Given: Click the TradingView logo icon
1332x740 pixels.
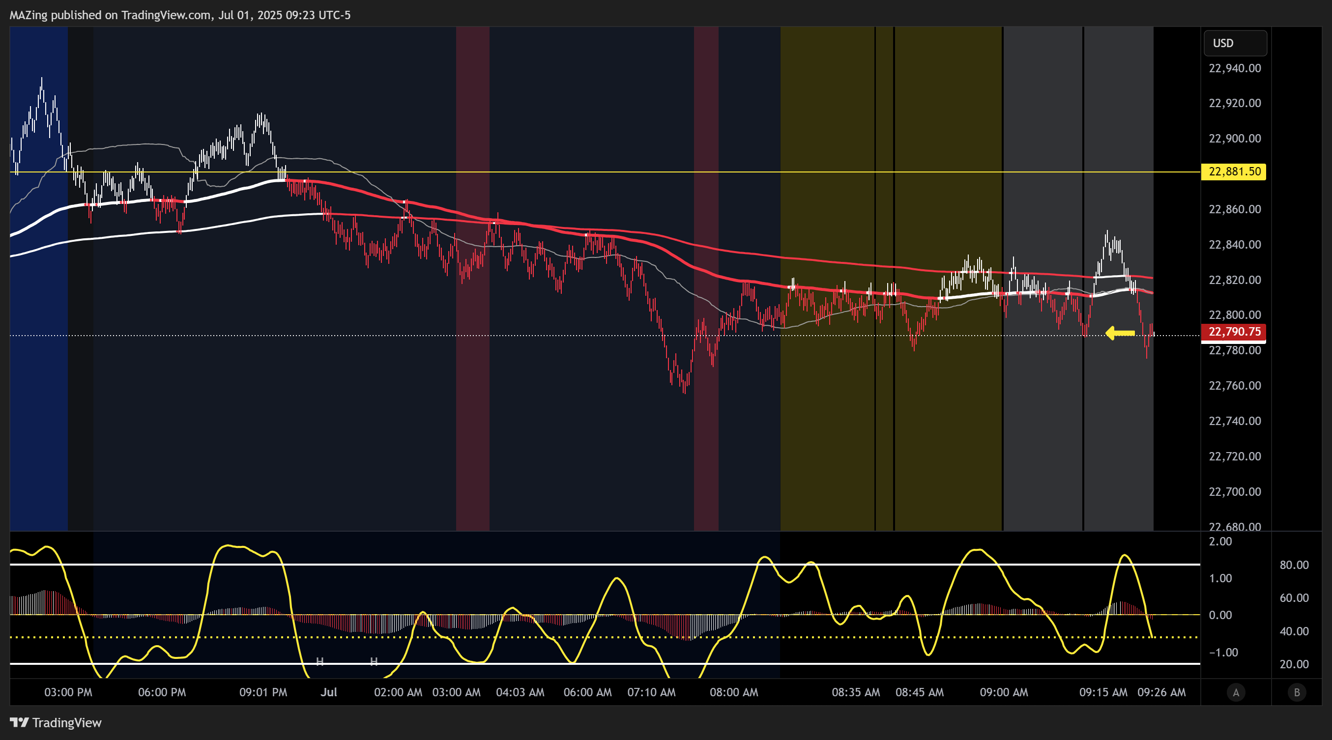Looking at the screenshot, I should (x=19, y=722).
